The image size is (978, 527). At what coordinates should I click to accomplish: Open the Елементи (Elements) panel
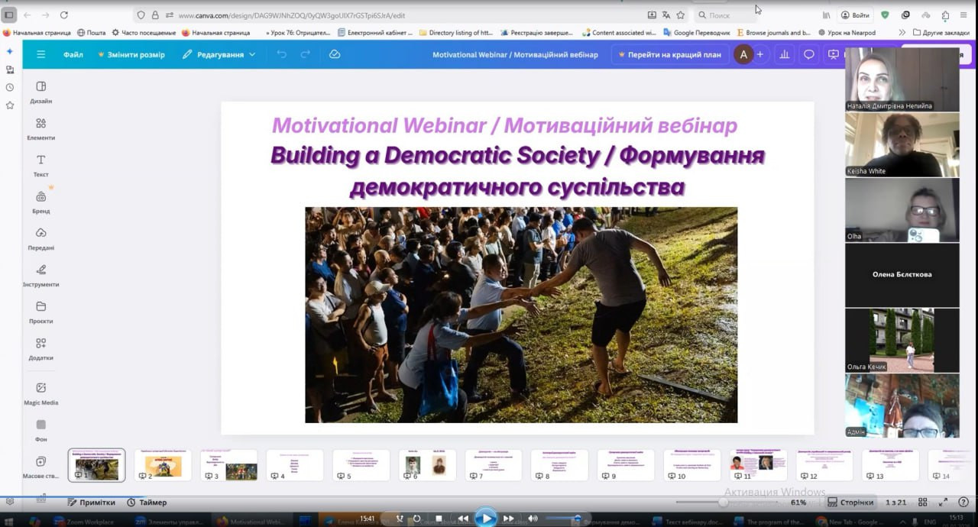41,128
